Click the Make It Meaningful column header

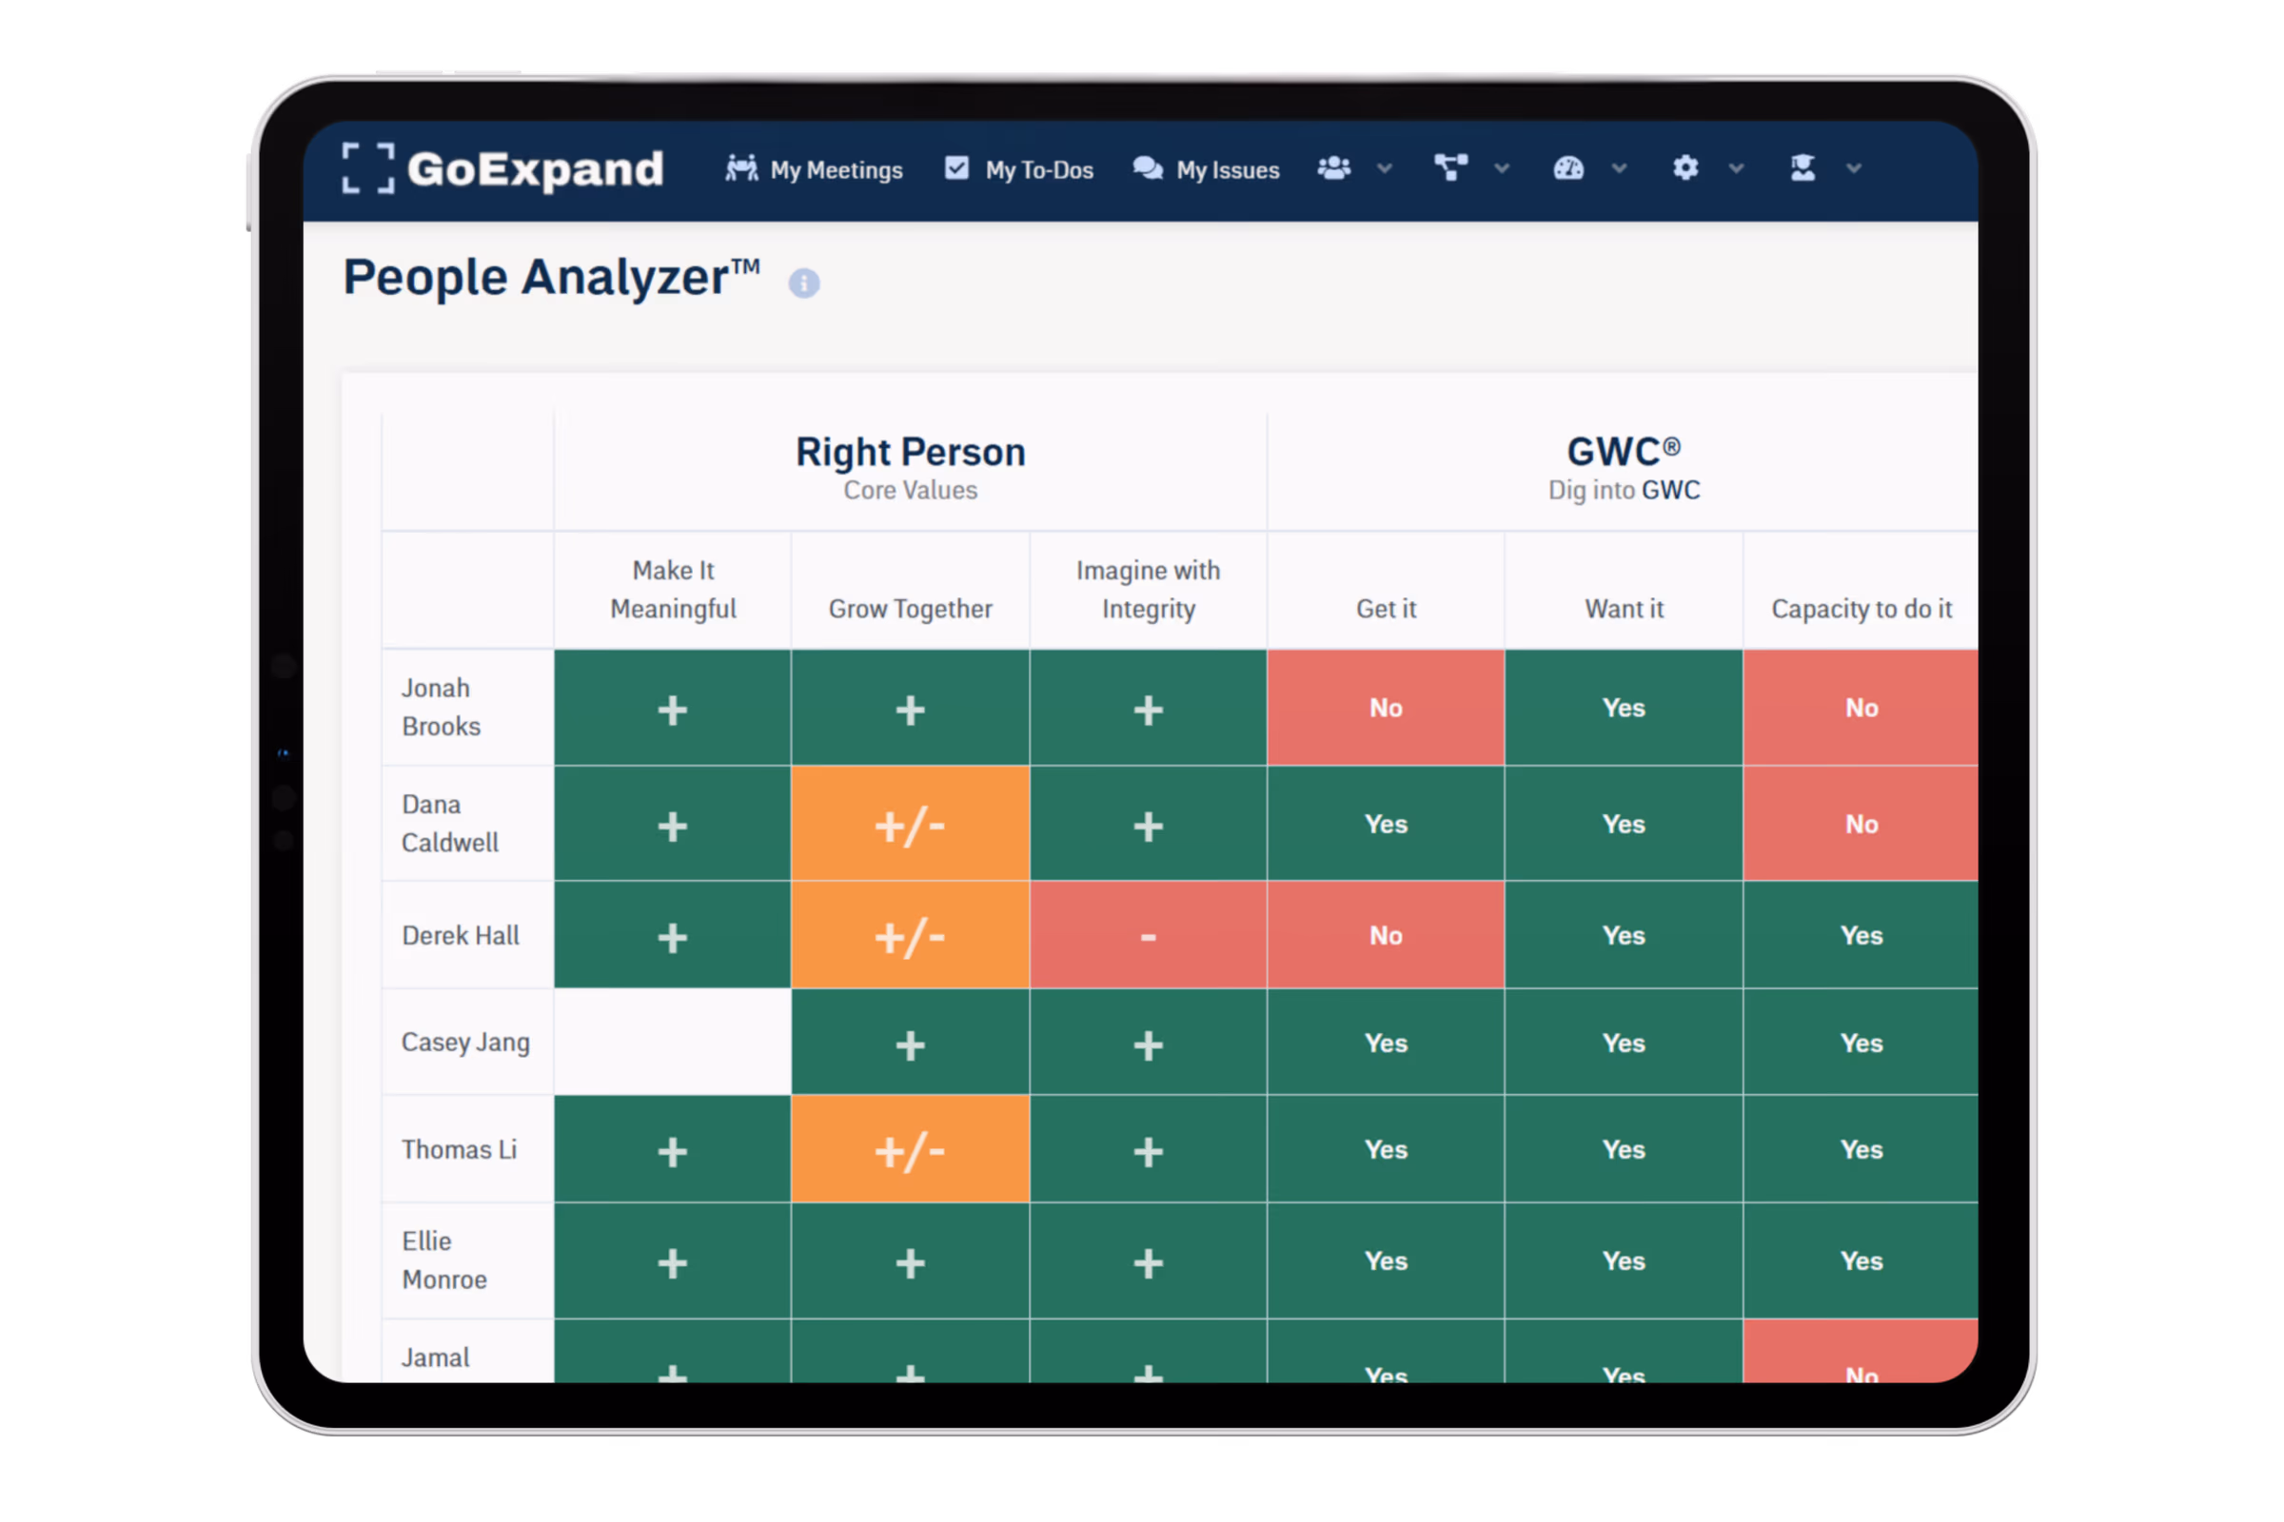(x=672, y=589)
